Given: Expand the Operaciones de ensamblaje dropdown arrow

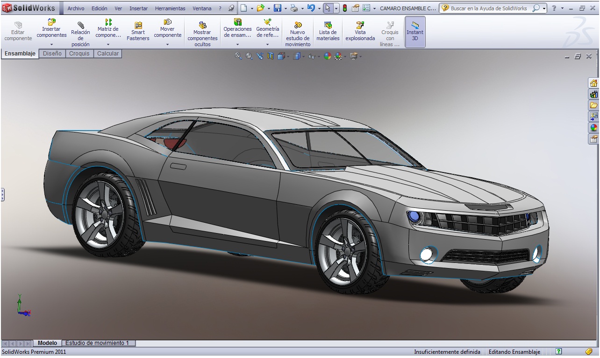Looking at the screenshot, I should [237, 45].
